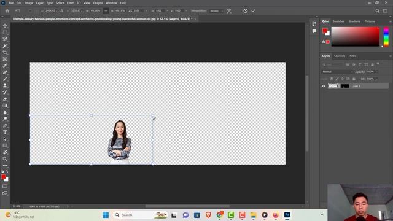Select the Hand tool
The width and height of the screenshot is (393, 221).
coord(5,152)
